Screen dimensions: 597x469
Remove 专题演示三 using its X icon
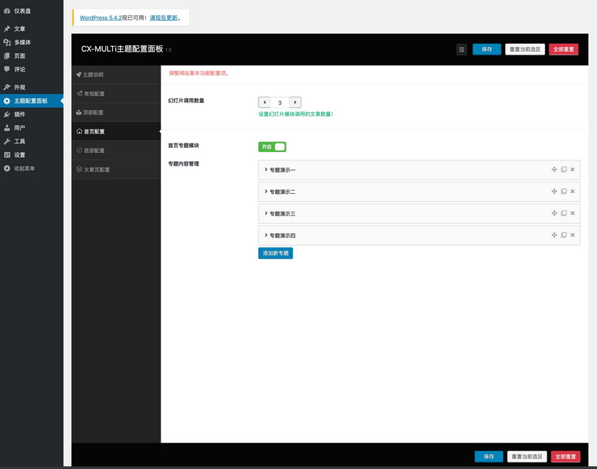point(573,213)
